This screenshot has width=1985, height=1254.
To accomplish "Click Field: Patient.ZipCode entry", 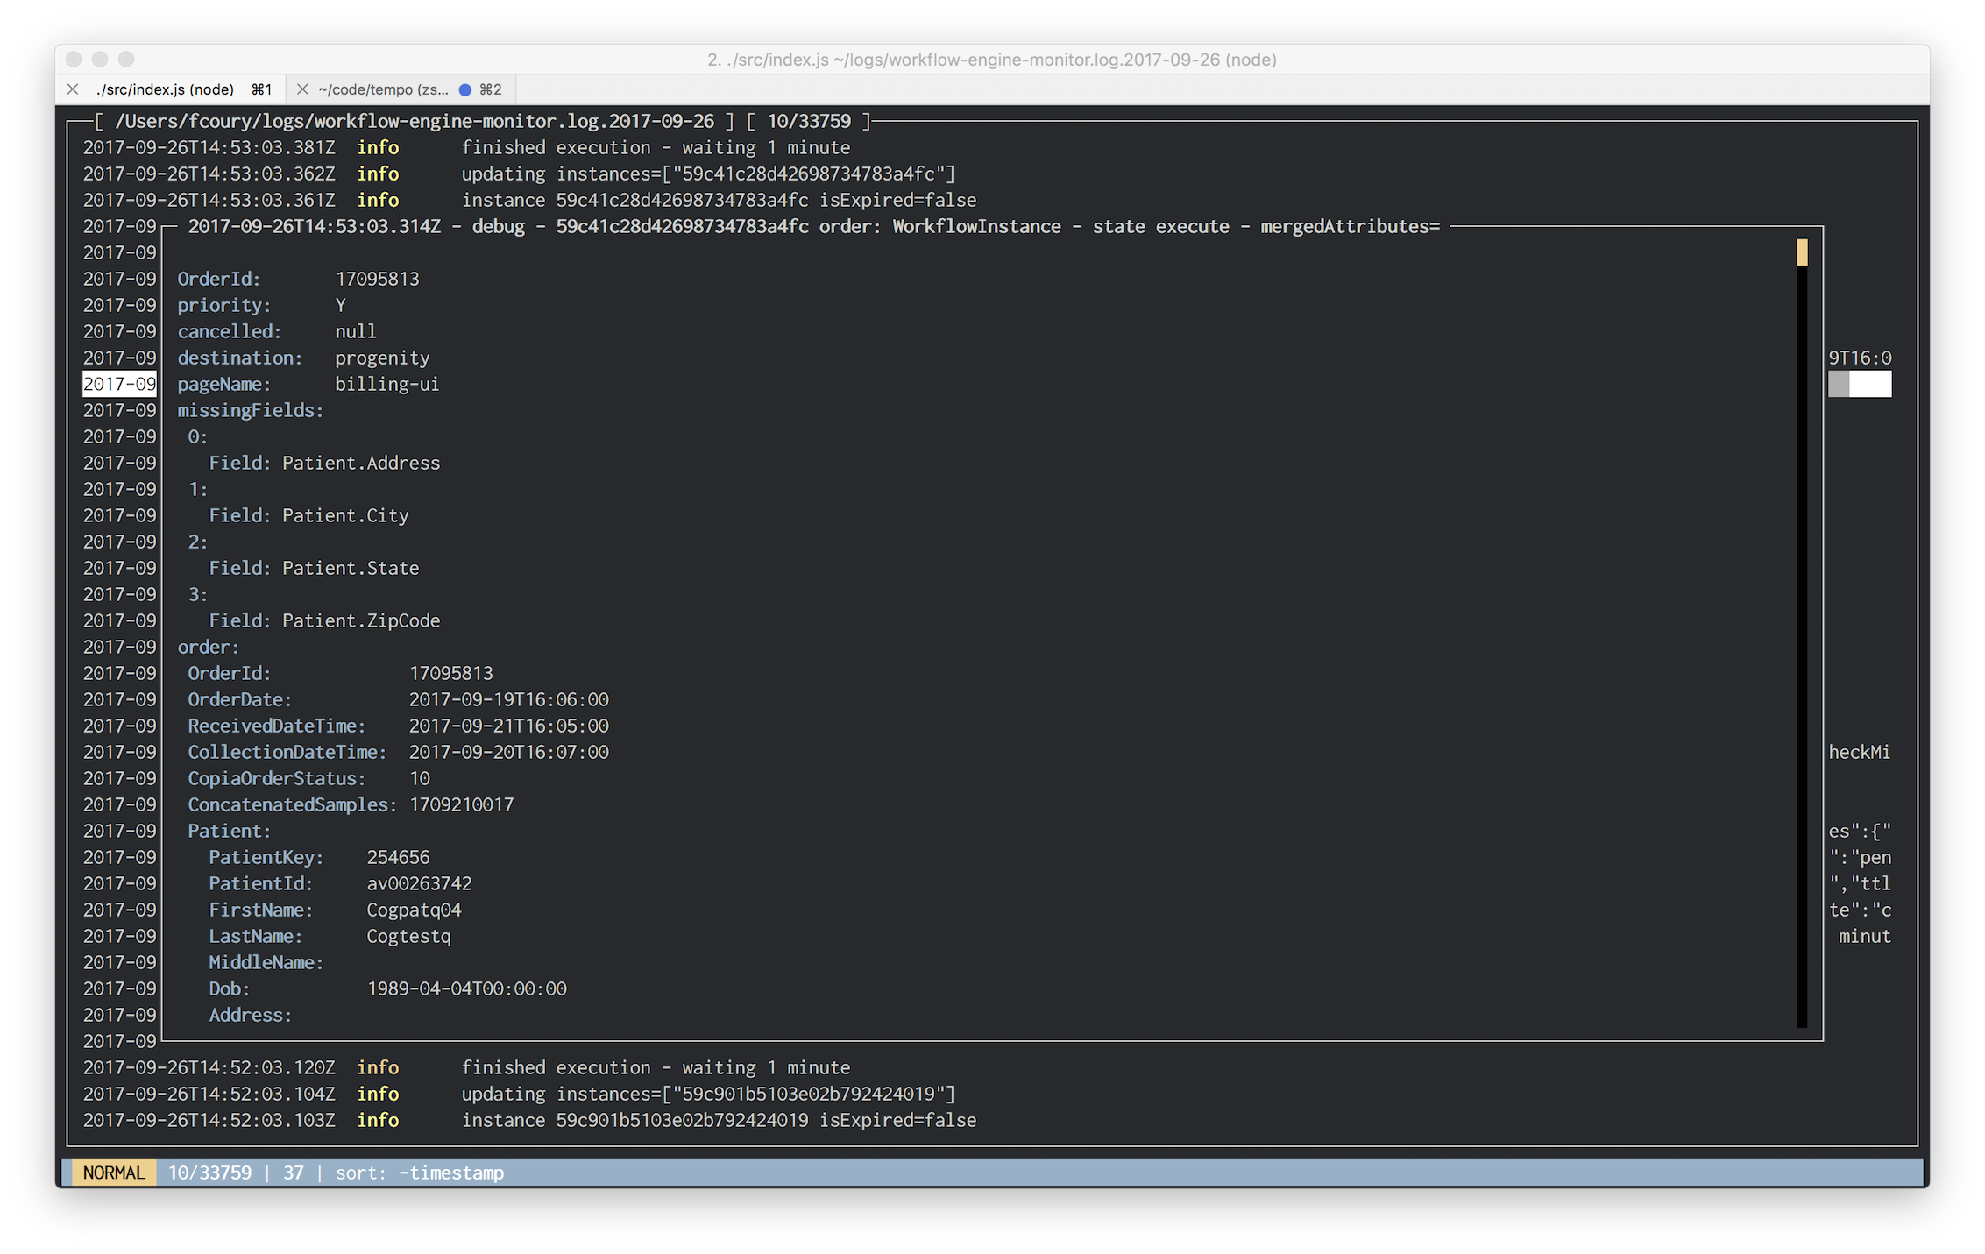I will point(324,620).
